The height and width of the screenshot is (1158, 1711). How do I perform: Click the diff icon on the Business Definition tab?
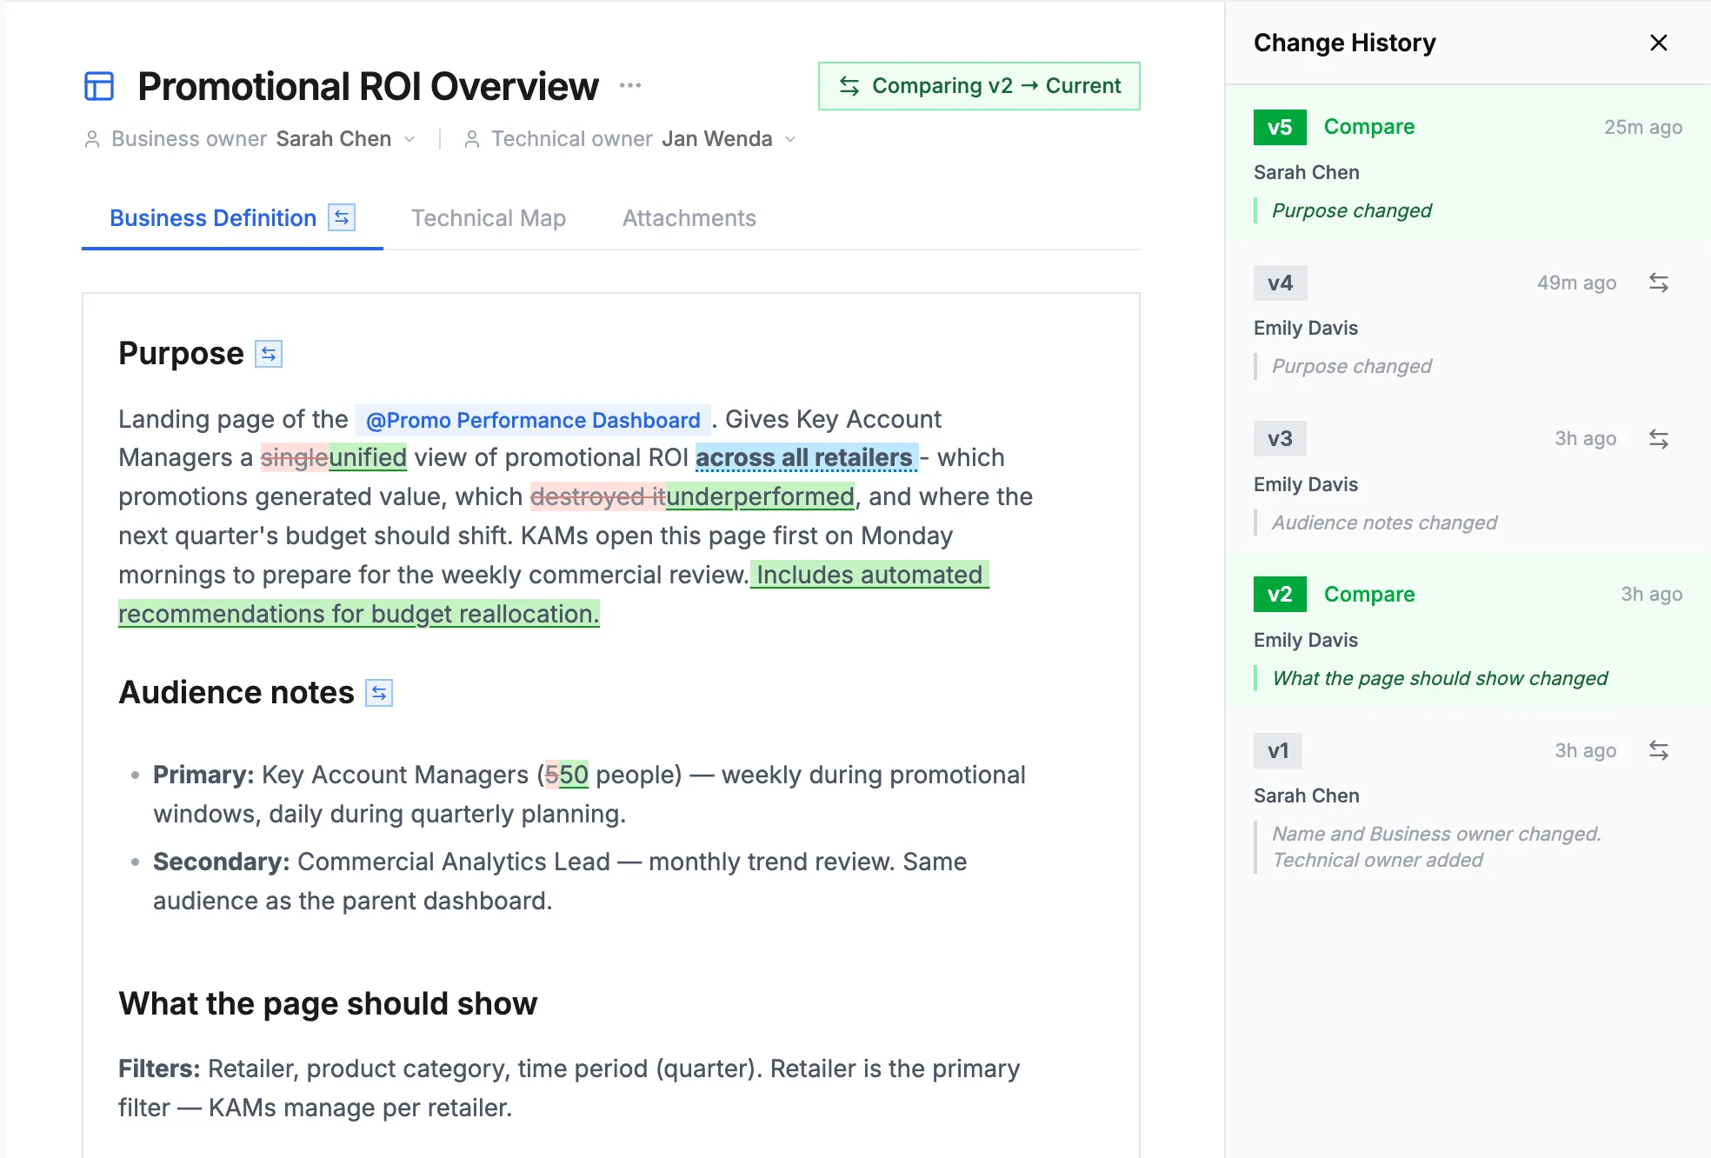(342, 217)
